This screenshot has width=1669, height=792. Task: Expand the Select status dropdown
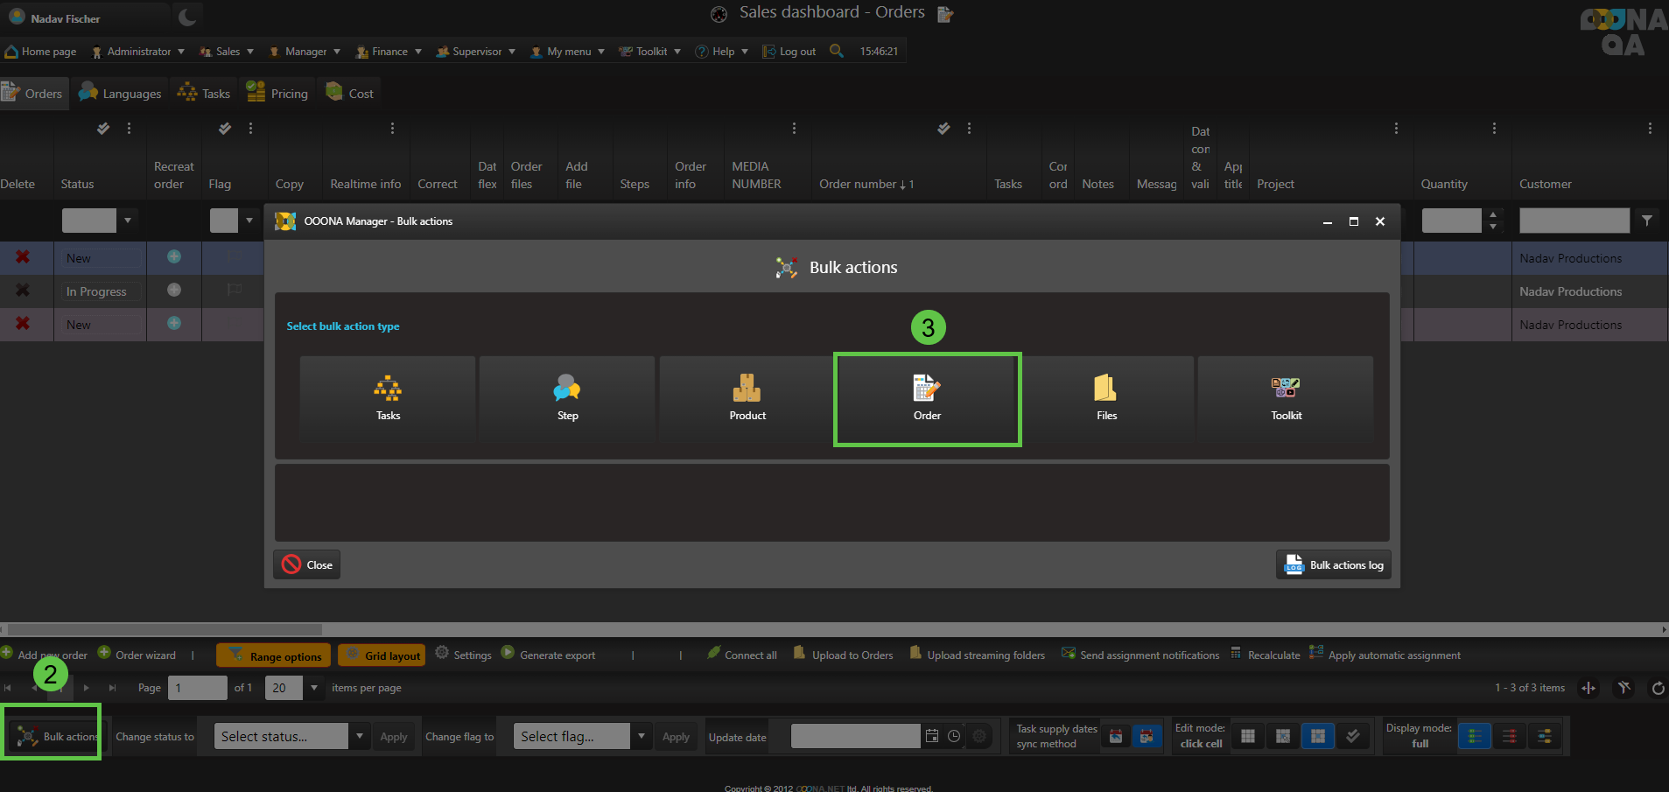(359, 737)
